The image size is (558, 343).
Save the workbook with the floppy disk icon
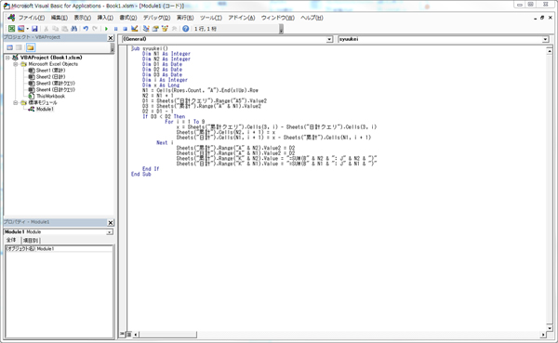click(34, 29)
